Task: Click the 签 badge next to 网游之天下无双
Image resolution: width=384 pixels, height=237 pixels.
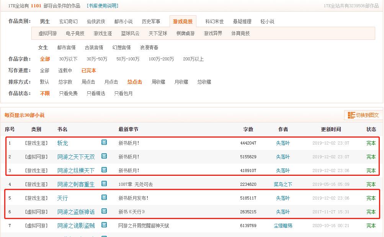Action: [104, 156]
